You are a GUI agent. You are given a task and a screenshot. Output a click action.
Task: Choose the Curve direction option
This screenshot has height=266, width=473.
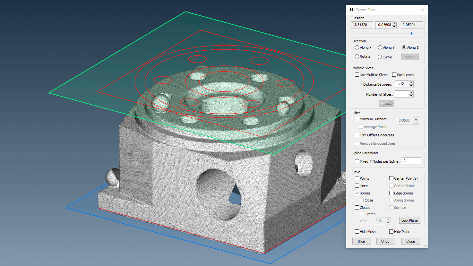tap(380, 57)
